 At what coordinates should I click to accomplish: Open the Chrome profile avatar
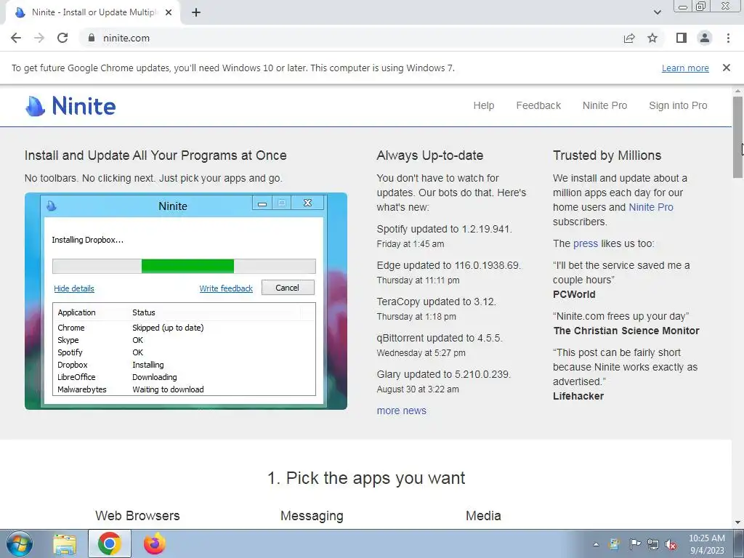[x=705, y=38]
